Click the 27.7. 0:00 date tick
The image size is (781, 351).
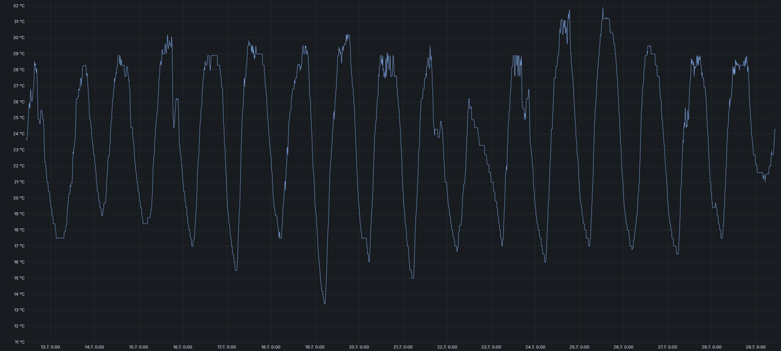tap(668, 347)
